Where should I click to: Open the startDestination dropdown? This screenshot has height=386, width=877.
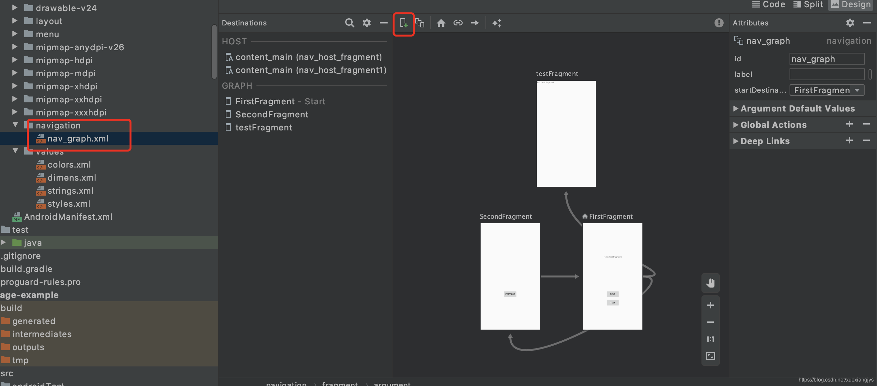click(827, 90)
